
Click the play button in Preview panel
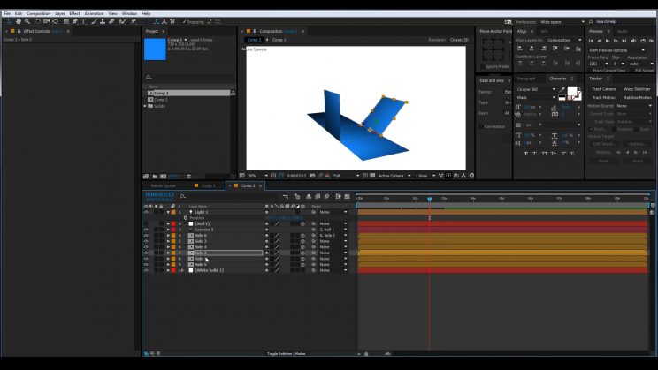pyautogui.click(x=608, y=41)
